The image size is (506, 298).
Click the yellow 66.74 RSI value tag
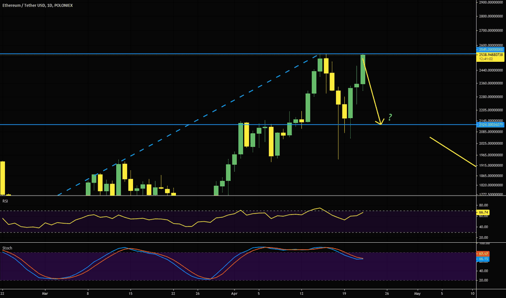point(483,212)
